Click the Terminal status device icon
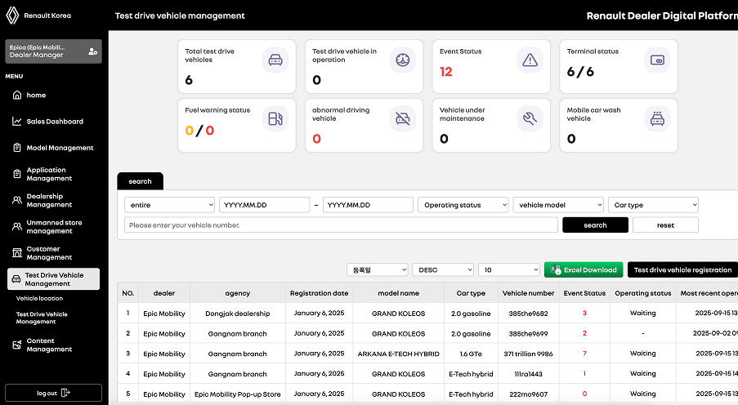Viewport: 738px width, 405px height. 657,60
